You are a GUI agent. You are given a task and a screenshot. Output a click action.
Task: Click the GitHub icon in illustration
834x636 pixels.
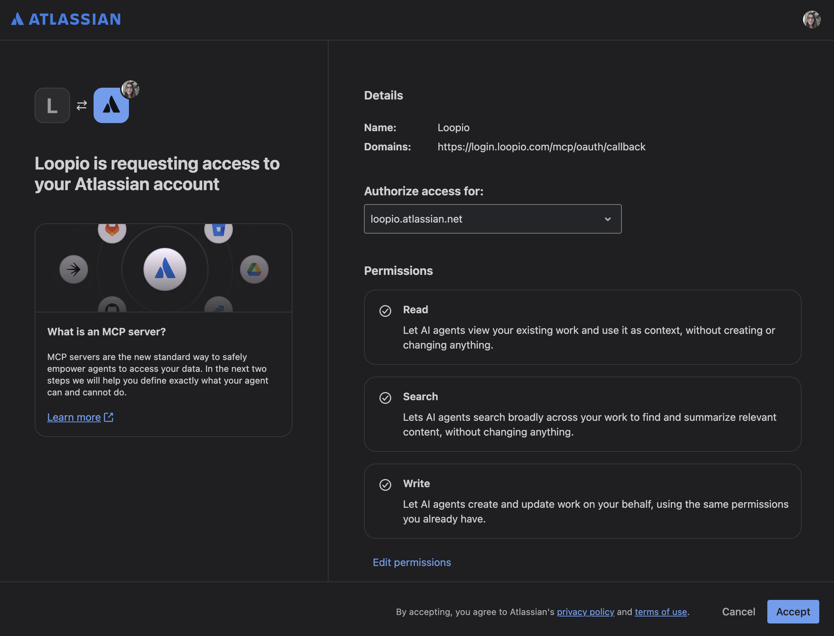coord(112,305)
